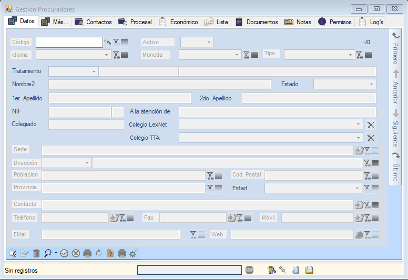Click the magnifier search icon
The width and height of the screenshot is (408, 280).
tap(48, 253)
